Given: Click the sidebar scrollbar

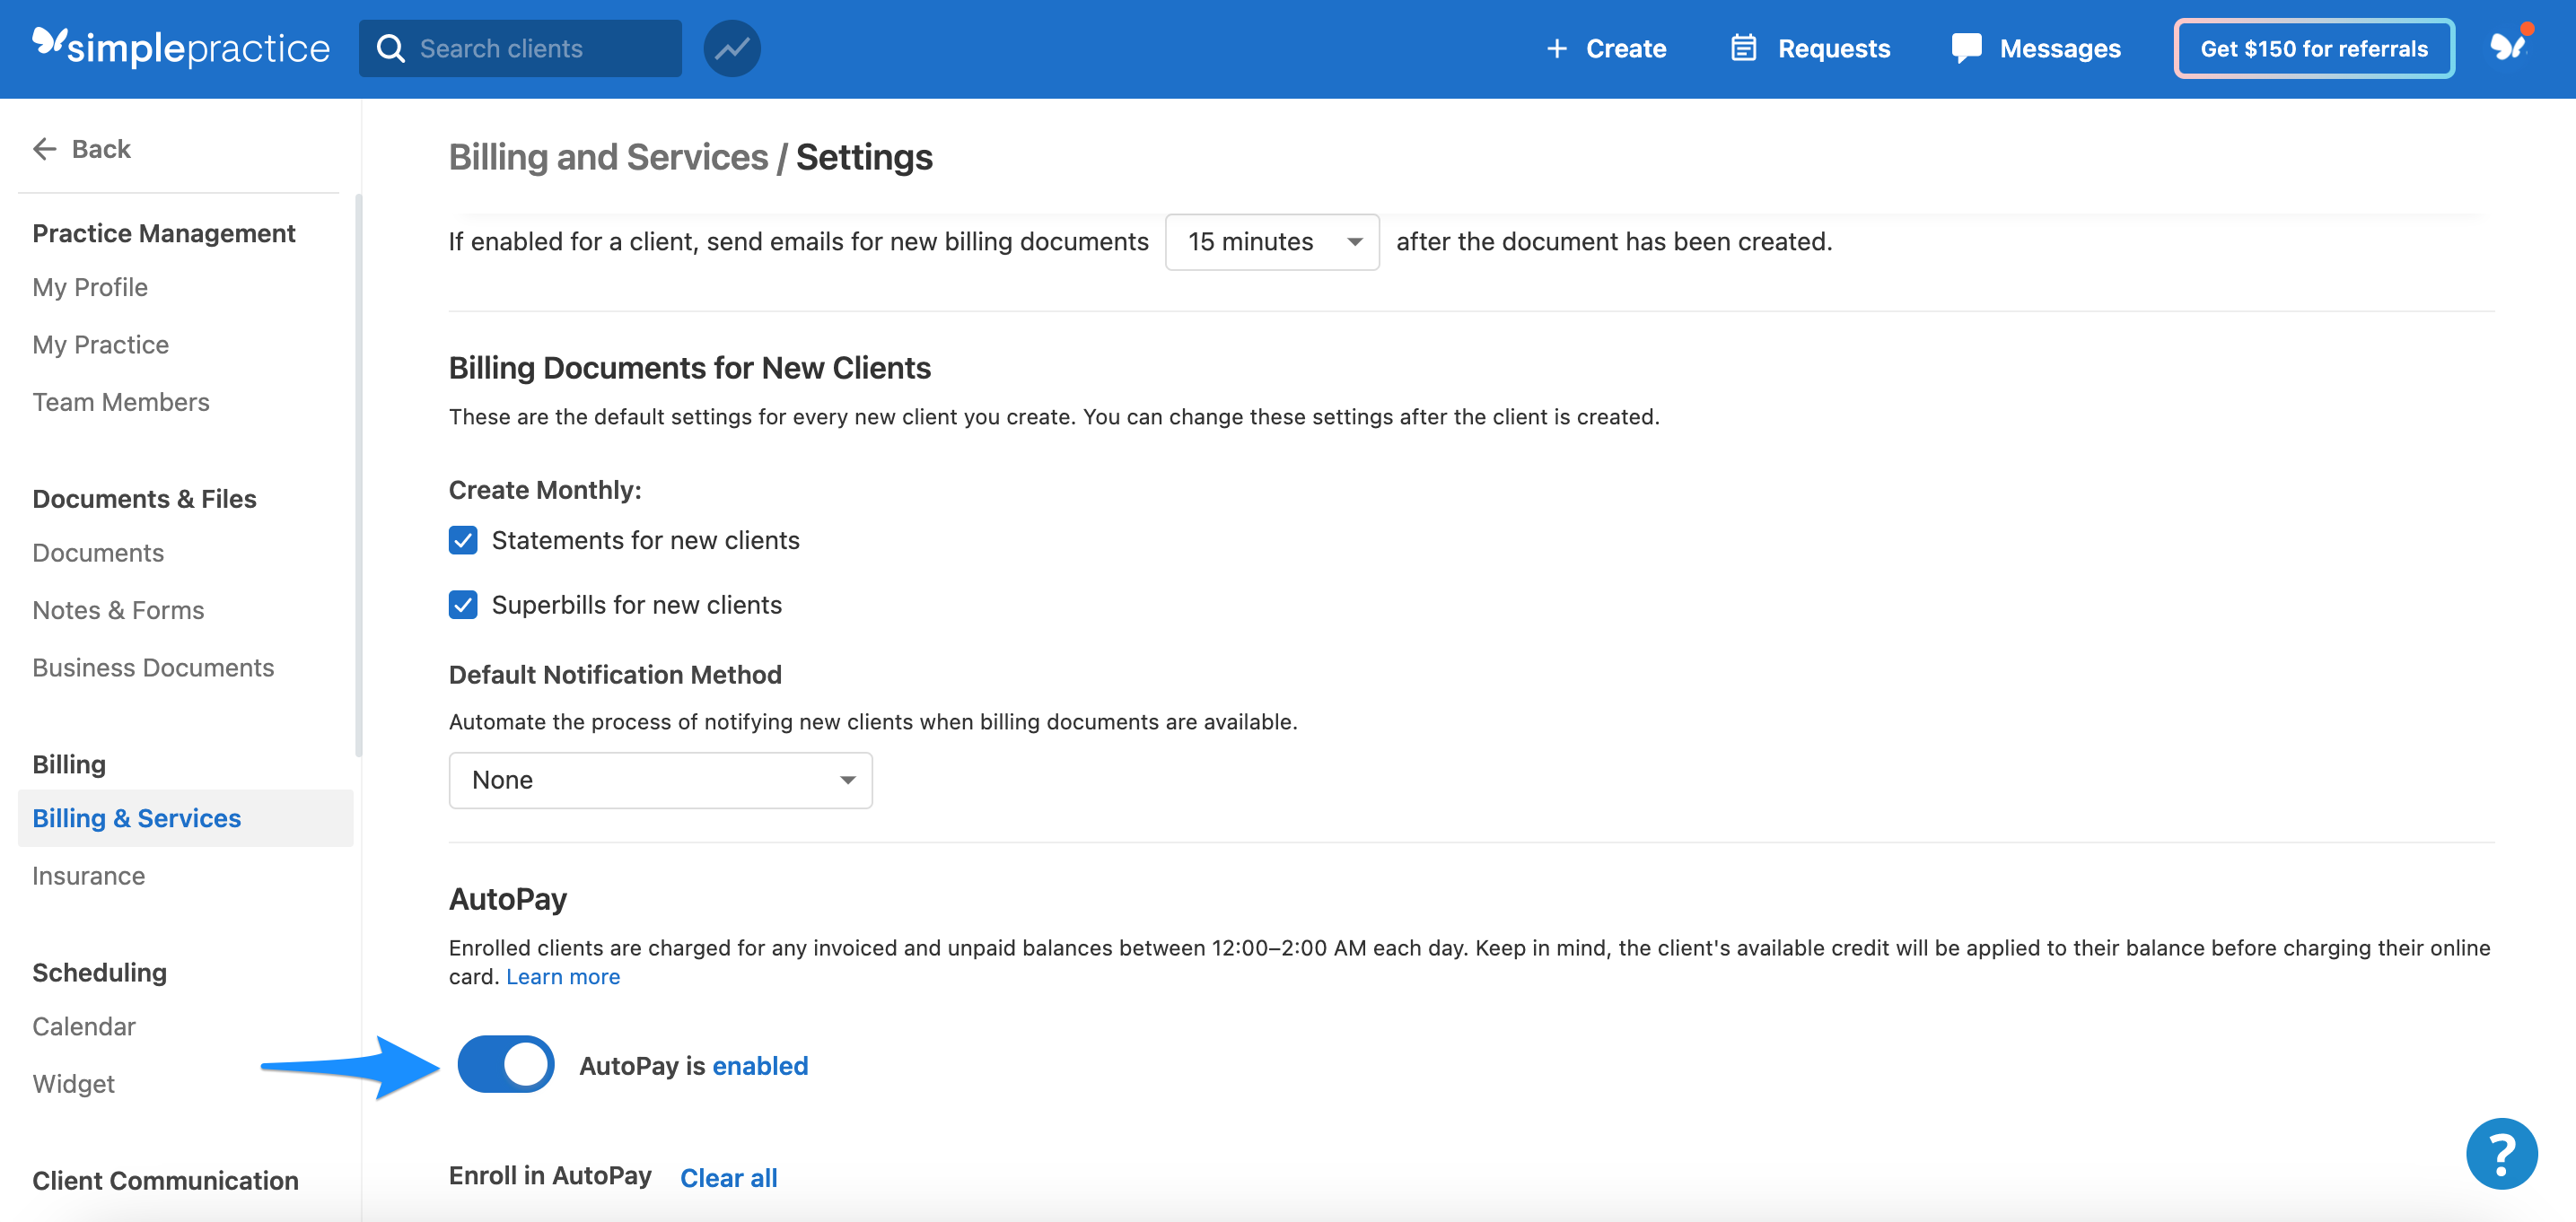Looking at the screenshot, I should (x=358, y=475).
